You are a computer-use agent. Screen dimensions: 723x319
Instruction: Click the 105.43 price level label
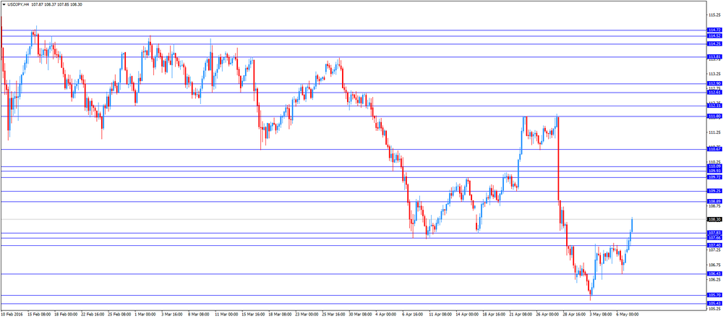coord(714,303)
